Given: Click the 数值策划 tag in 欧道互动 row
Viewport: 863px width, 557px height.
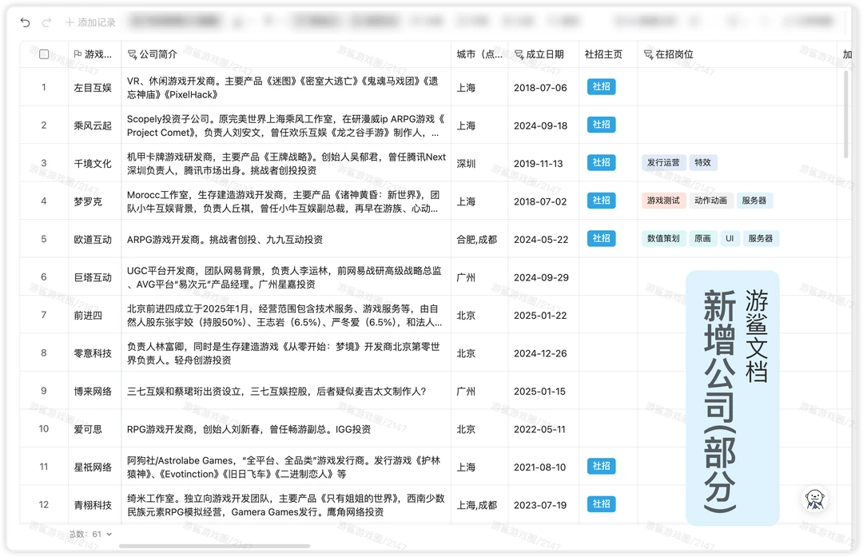Looking at the screenshot, I should point(663,239).
